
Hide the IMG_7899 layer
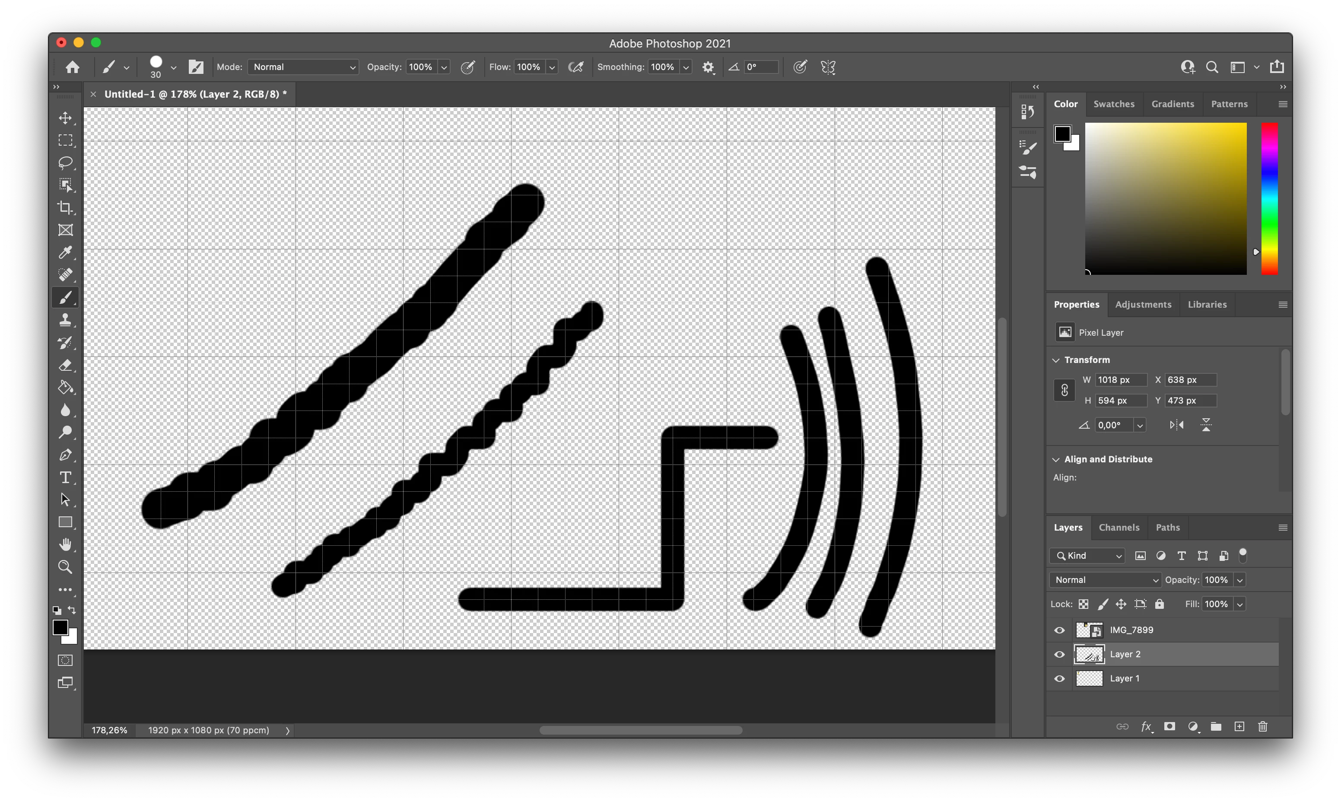(x=1059, y=630)
